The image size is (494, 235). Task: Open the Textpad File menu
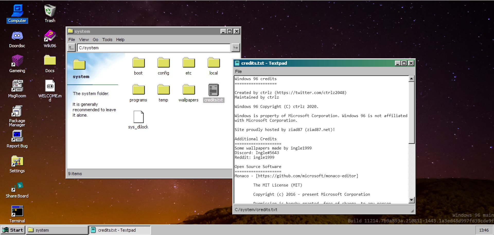click(x=238, y=71)
